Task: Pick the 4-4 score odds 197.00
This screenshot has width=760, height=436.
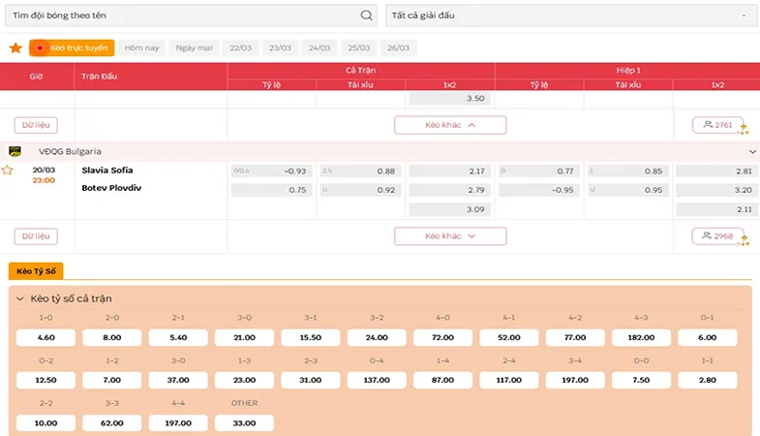Action: [178, 423]
